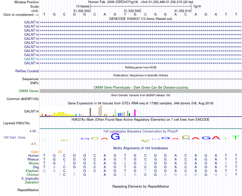Click the 31,332,500 ruler coordinate
The image size is (242, 196).
pos(81,11)
